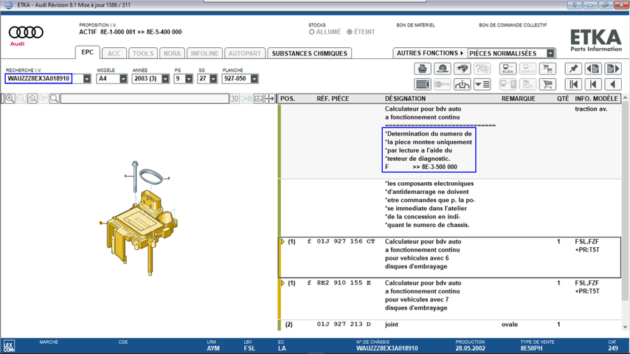Click the printer icon in the toolbar
Image resolution: width=630 pixels, height=354 pixels.
(422, 69)
